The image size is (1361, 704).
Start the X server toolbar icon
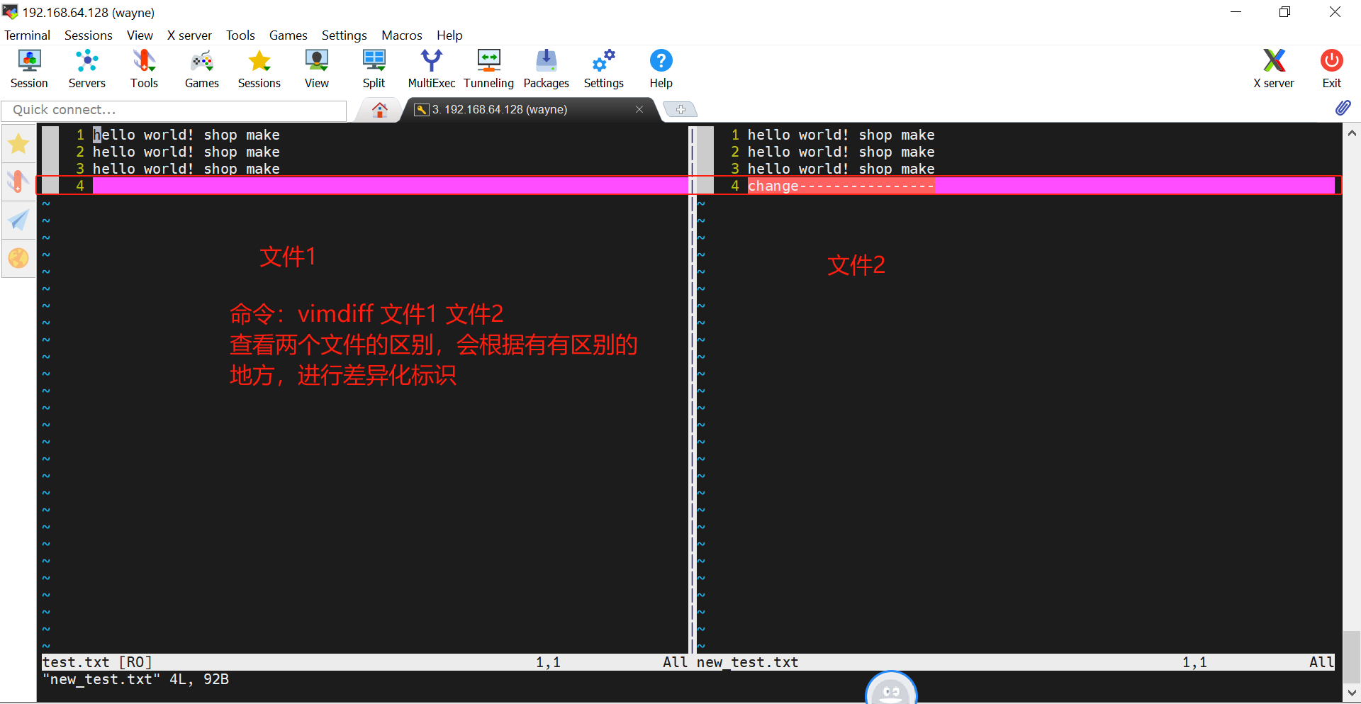click(1274, 69)
